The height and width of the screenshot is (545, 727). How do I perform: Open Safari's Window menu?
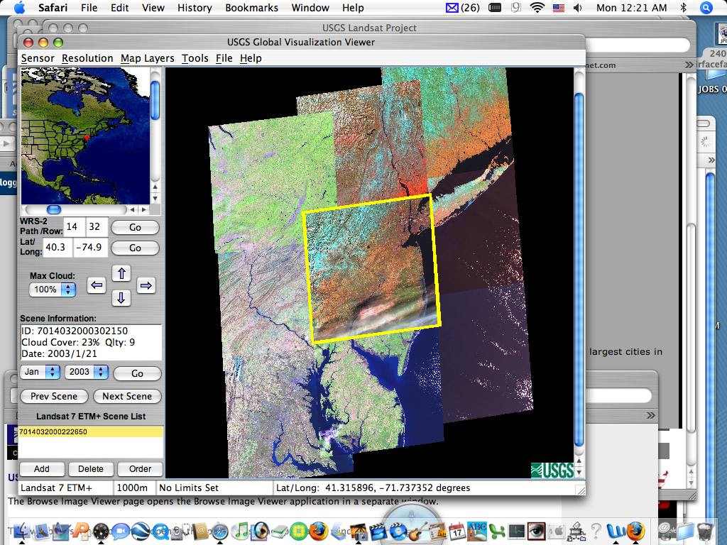pos(310,8)
